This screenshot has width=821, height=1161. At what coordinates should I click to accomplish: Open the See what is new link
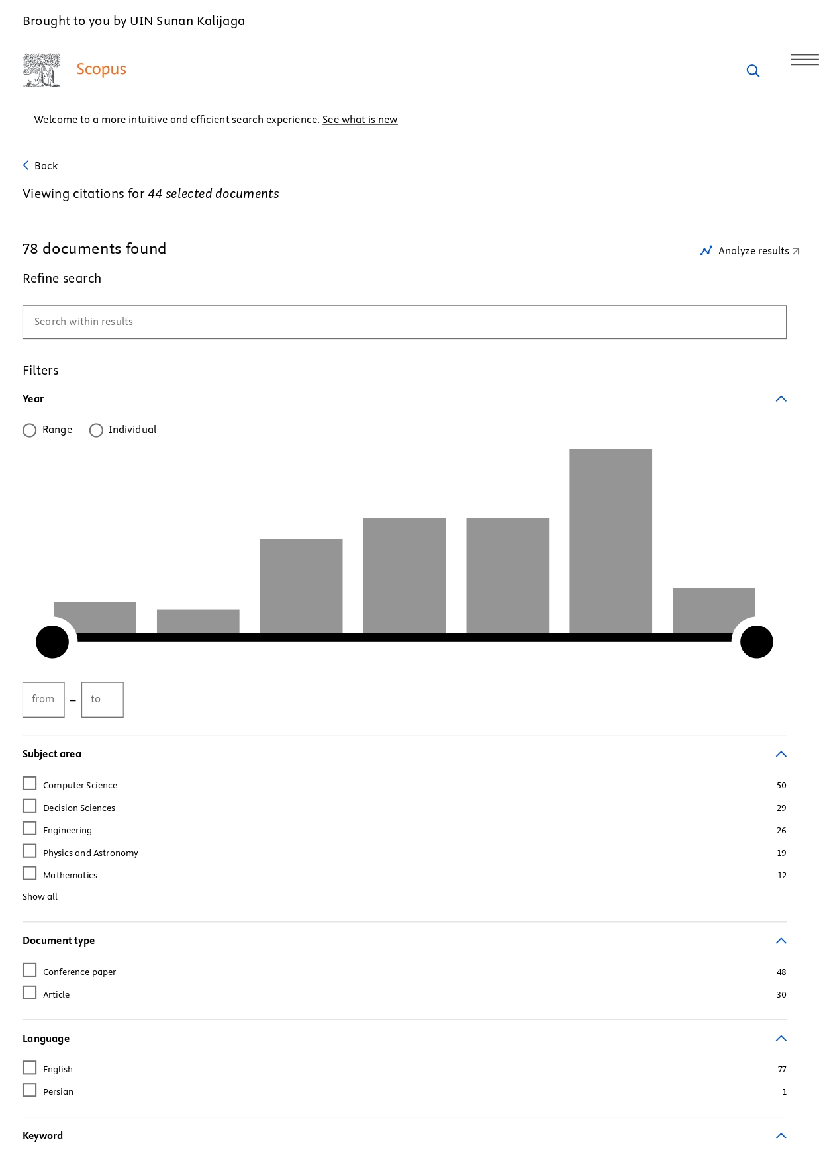(360, 120)
